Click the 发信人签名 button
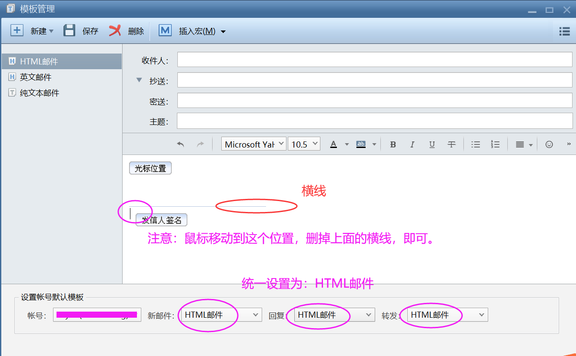 pyautogui.click(x=161, y=219)
